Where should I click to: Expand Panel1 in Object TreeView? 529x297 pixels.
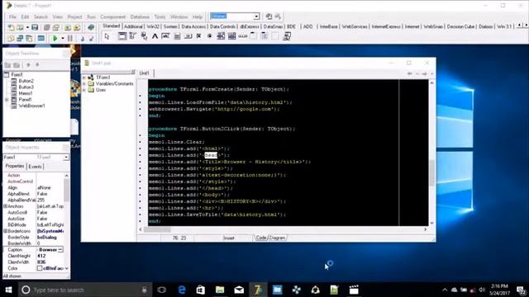click(7, 100)
